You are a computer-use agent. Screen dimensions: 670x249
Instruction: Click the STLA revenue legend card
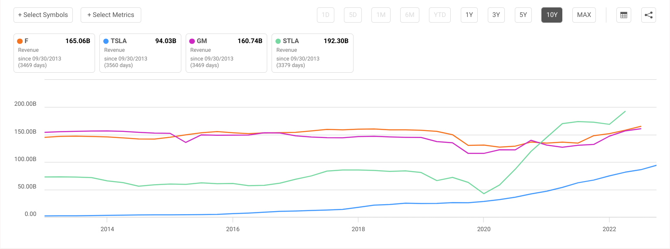pos(312,53)
